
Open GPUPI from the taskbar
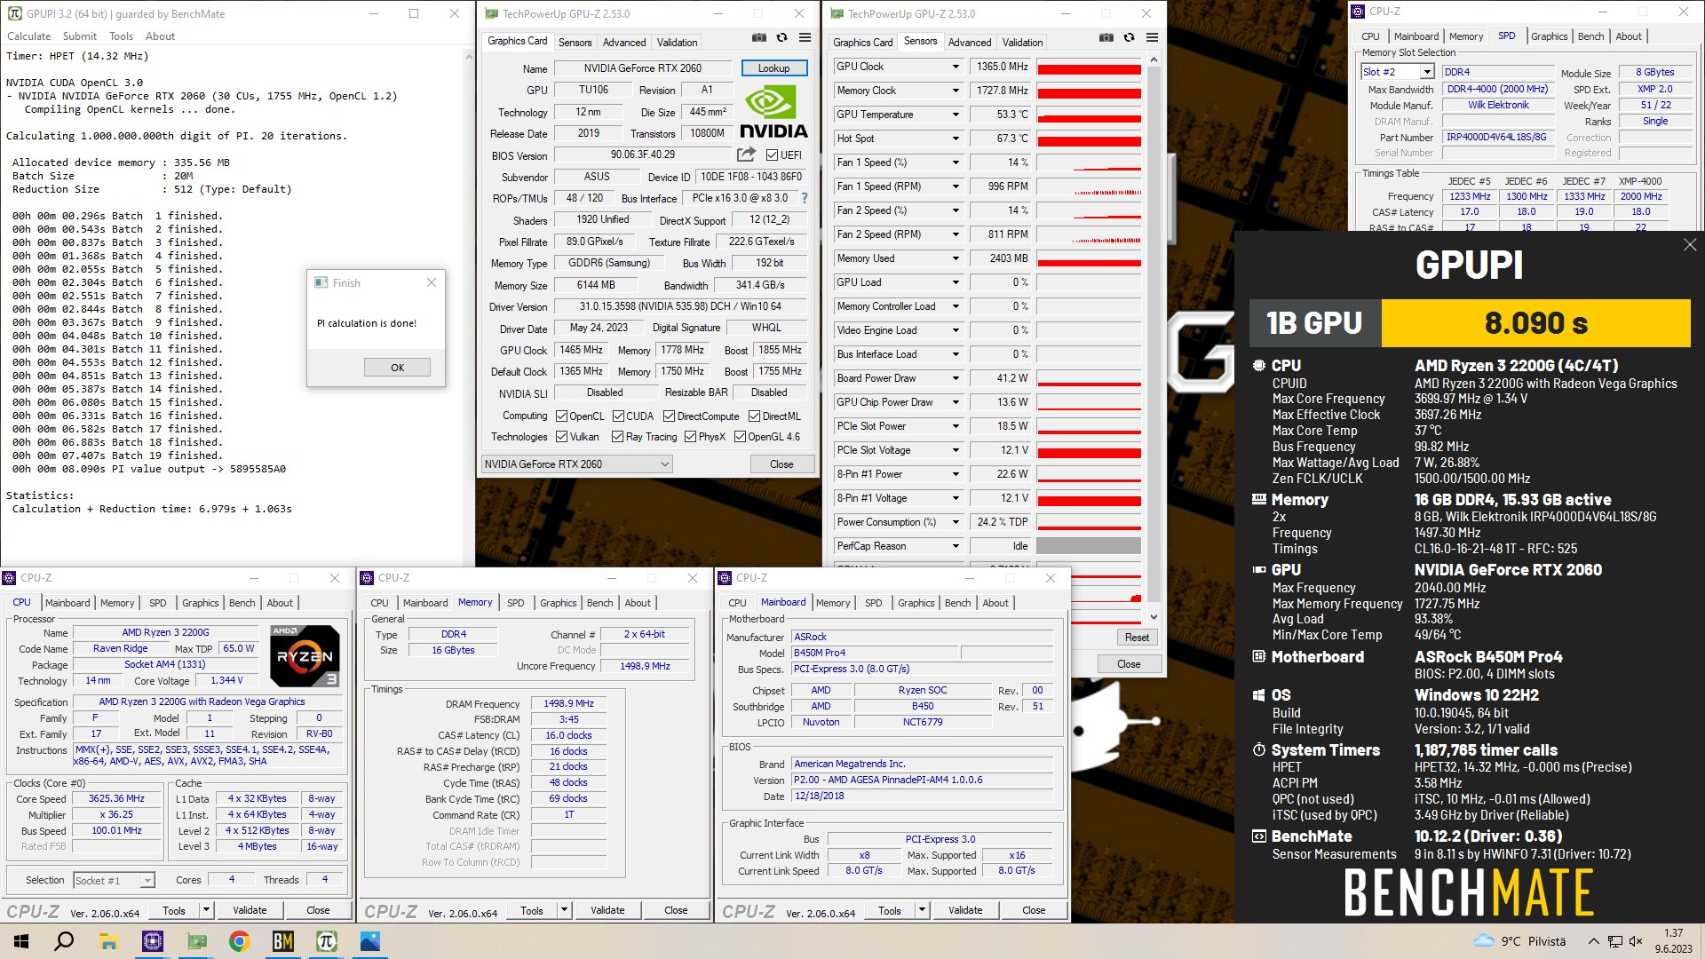click(326, 941)
